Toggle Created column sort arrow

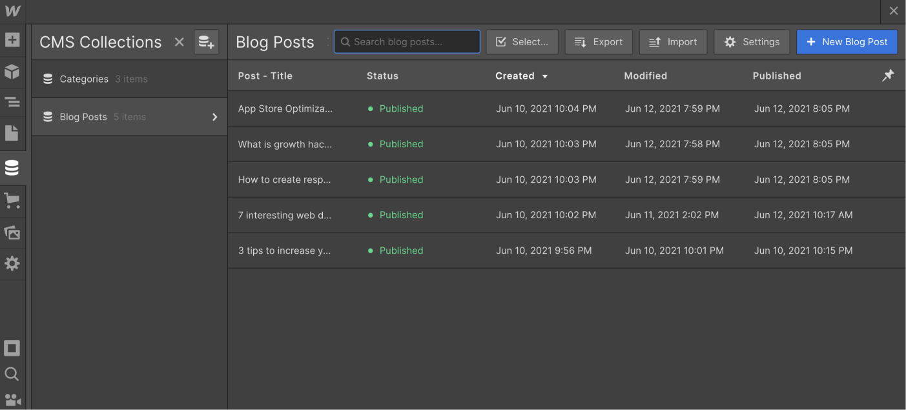click(545, 76)
